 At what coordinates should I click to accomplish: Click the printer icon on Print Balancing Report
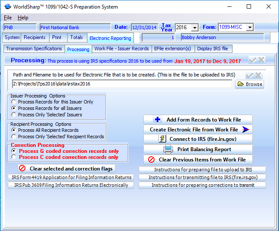[168, 149]
